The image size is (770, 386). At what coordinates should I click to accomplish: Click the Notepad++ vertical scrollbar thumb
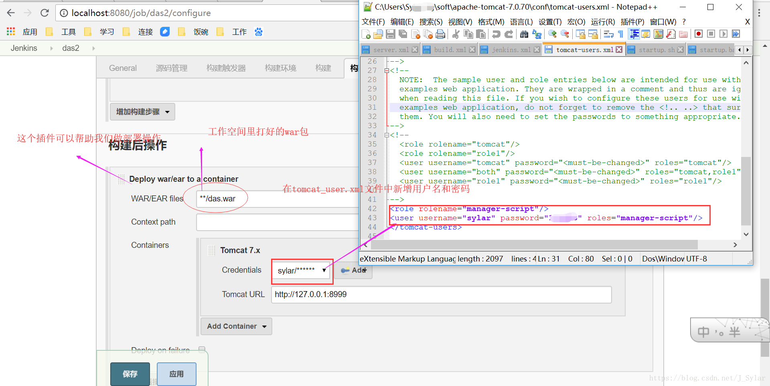pos(746,191)
